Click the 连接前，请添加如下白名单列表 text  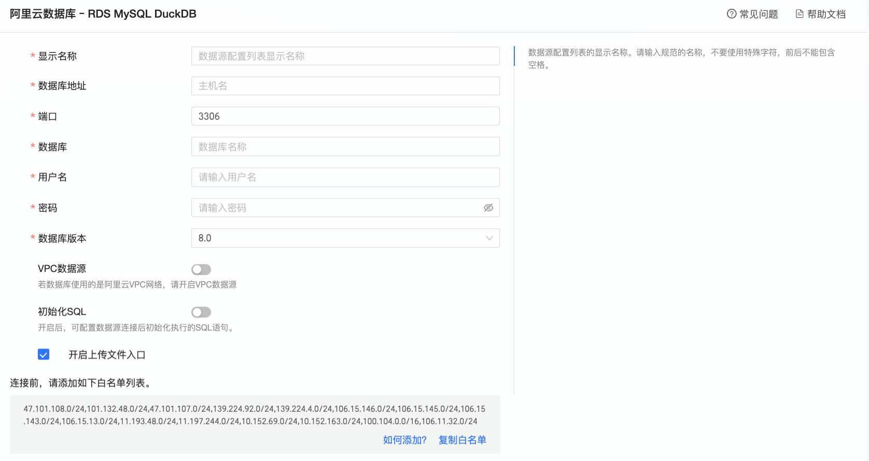(81, 383)
